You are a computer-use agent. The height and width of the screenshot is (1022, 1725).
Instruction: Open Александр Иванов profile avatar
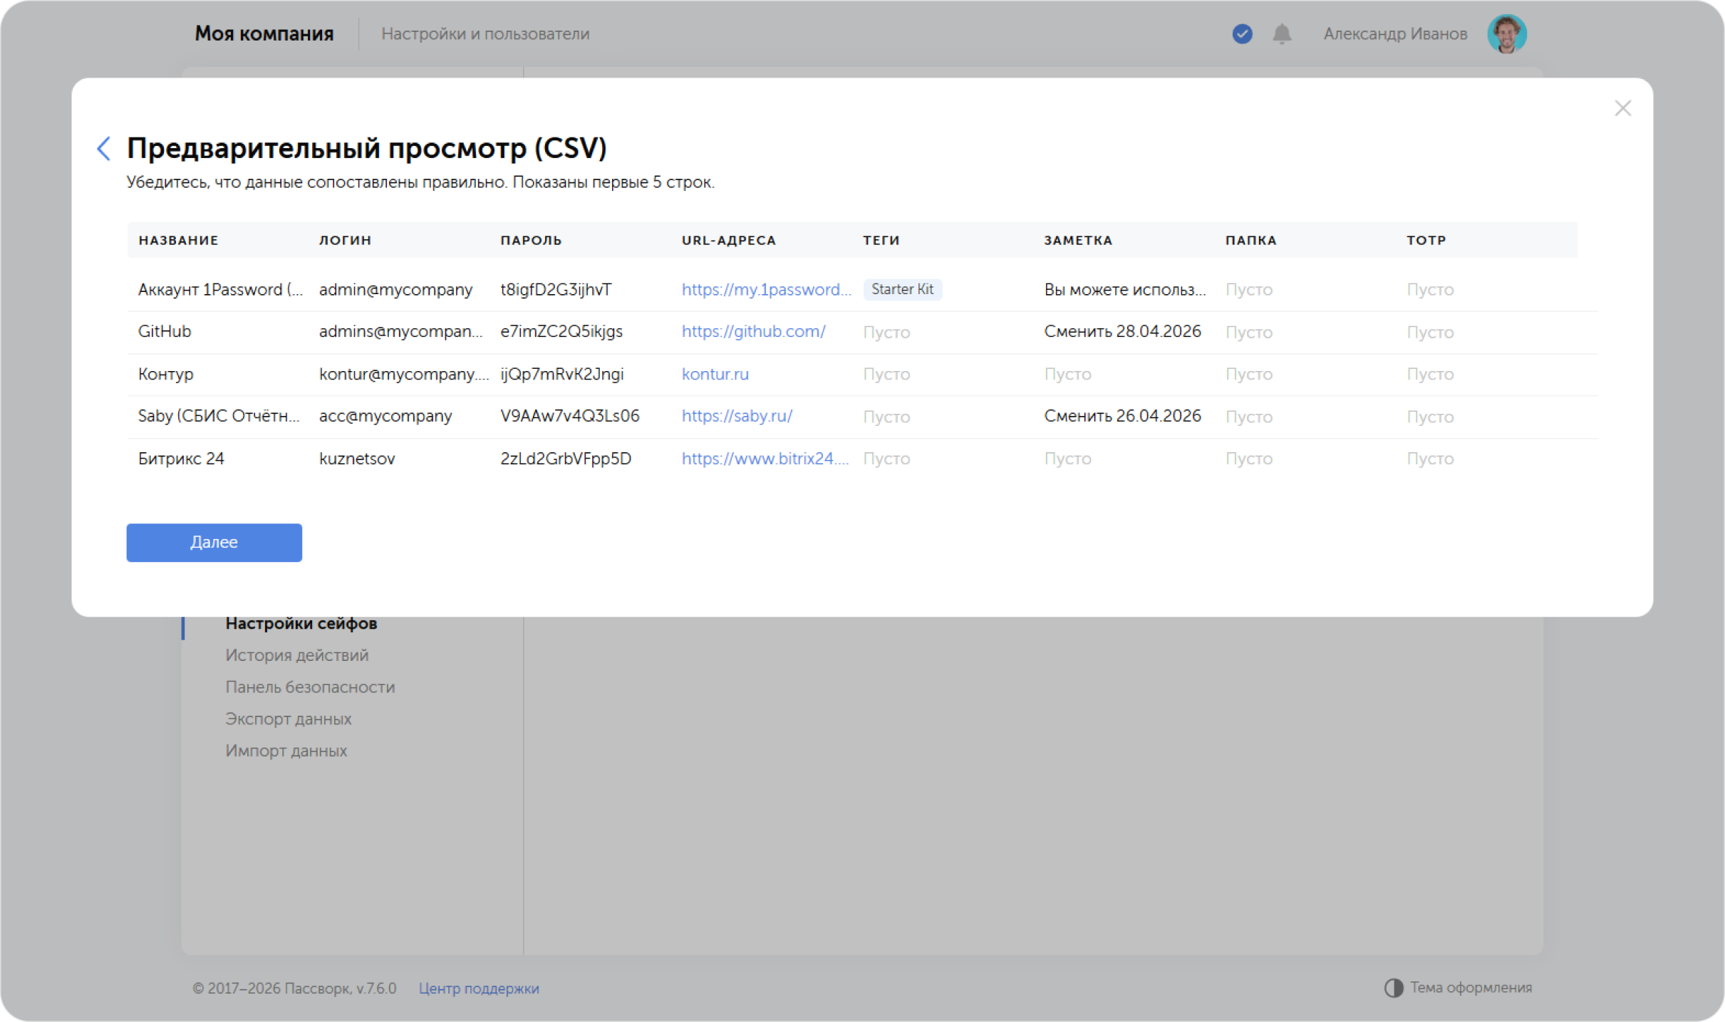coord(1506,33)
